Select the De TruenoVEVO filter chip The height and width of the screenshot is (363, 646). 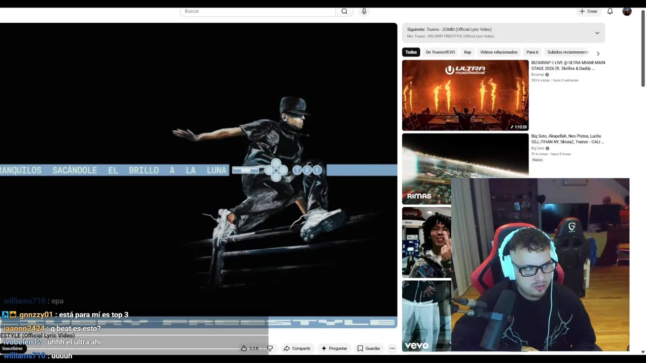click(x=440, y=52)
